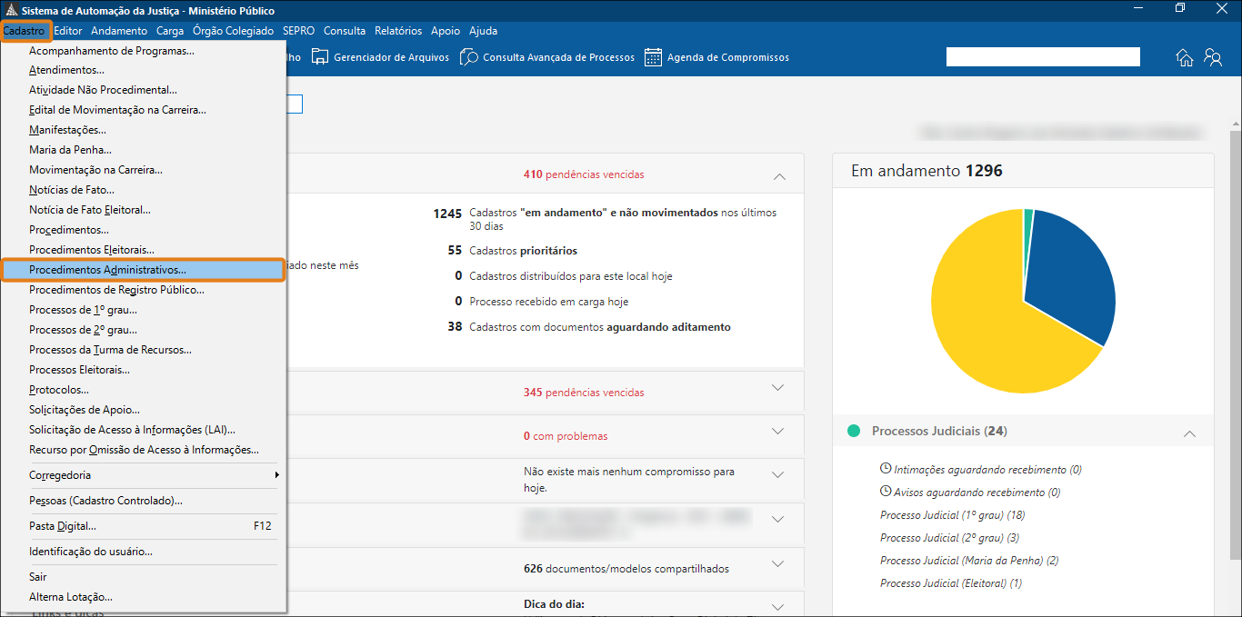This screenshot has height=617, width=1242.
Task: Collapse the Processos Judiciais (24) section
Action: click(1189, 434)
